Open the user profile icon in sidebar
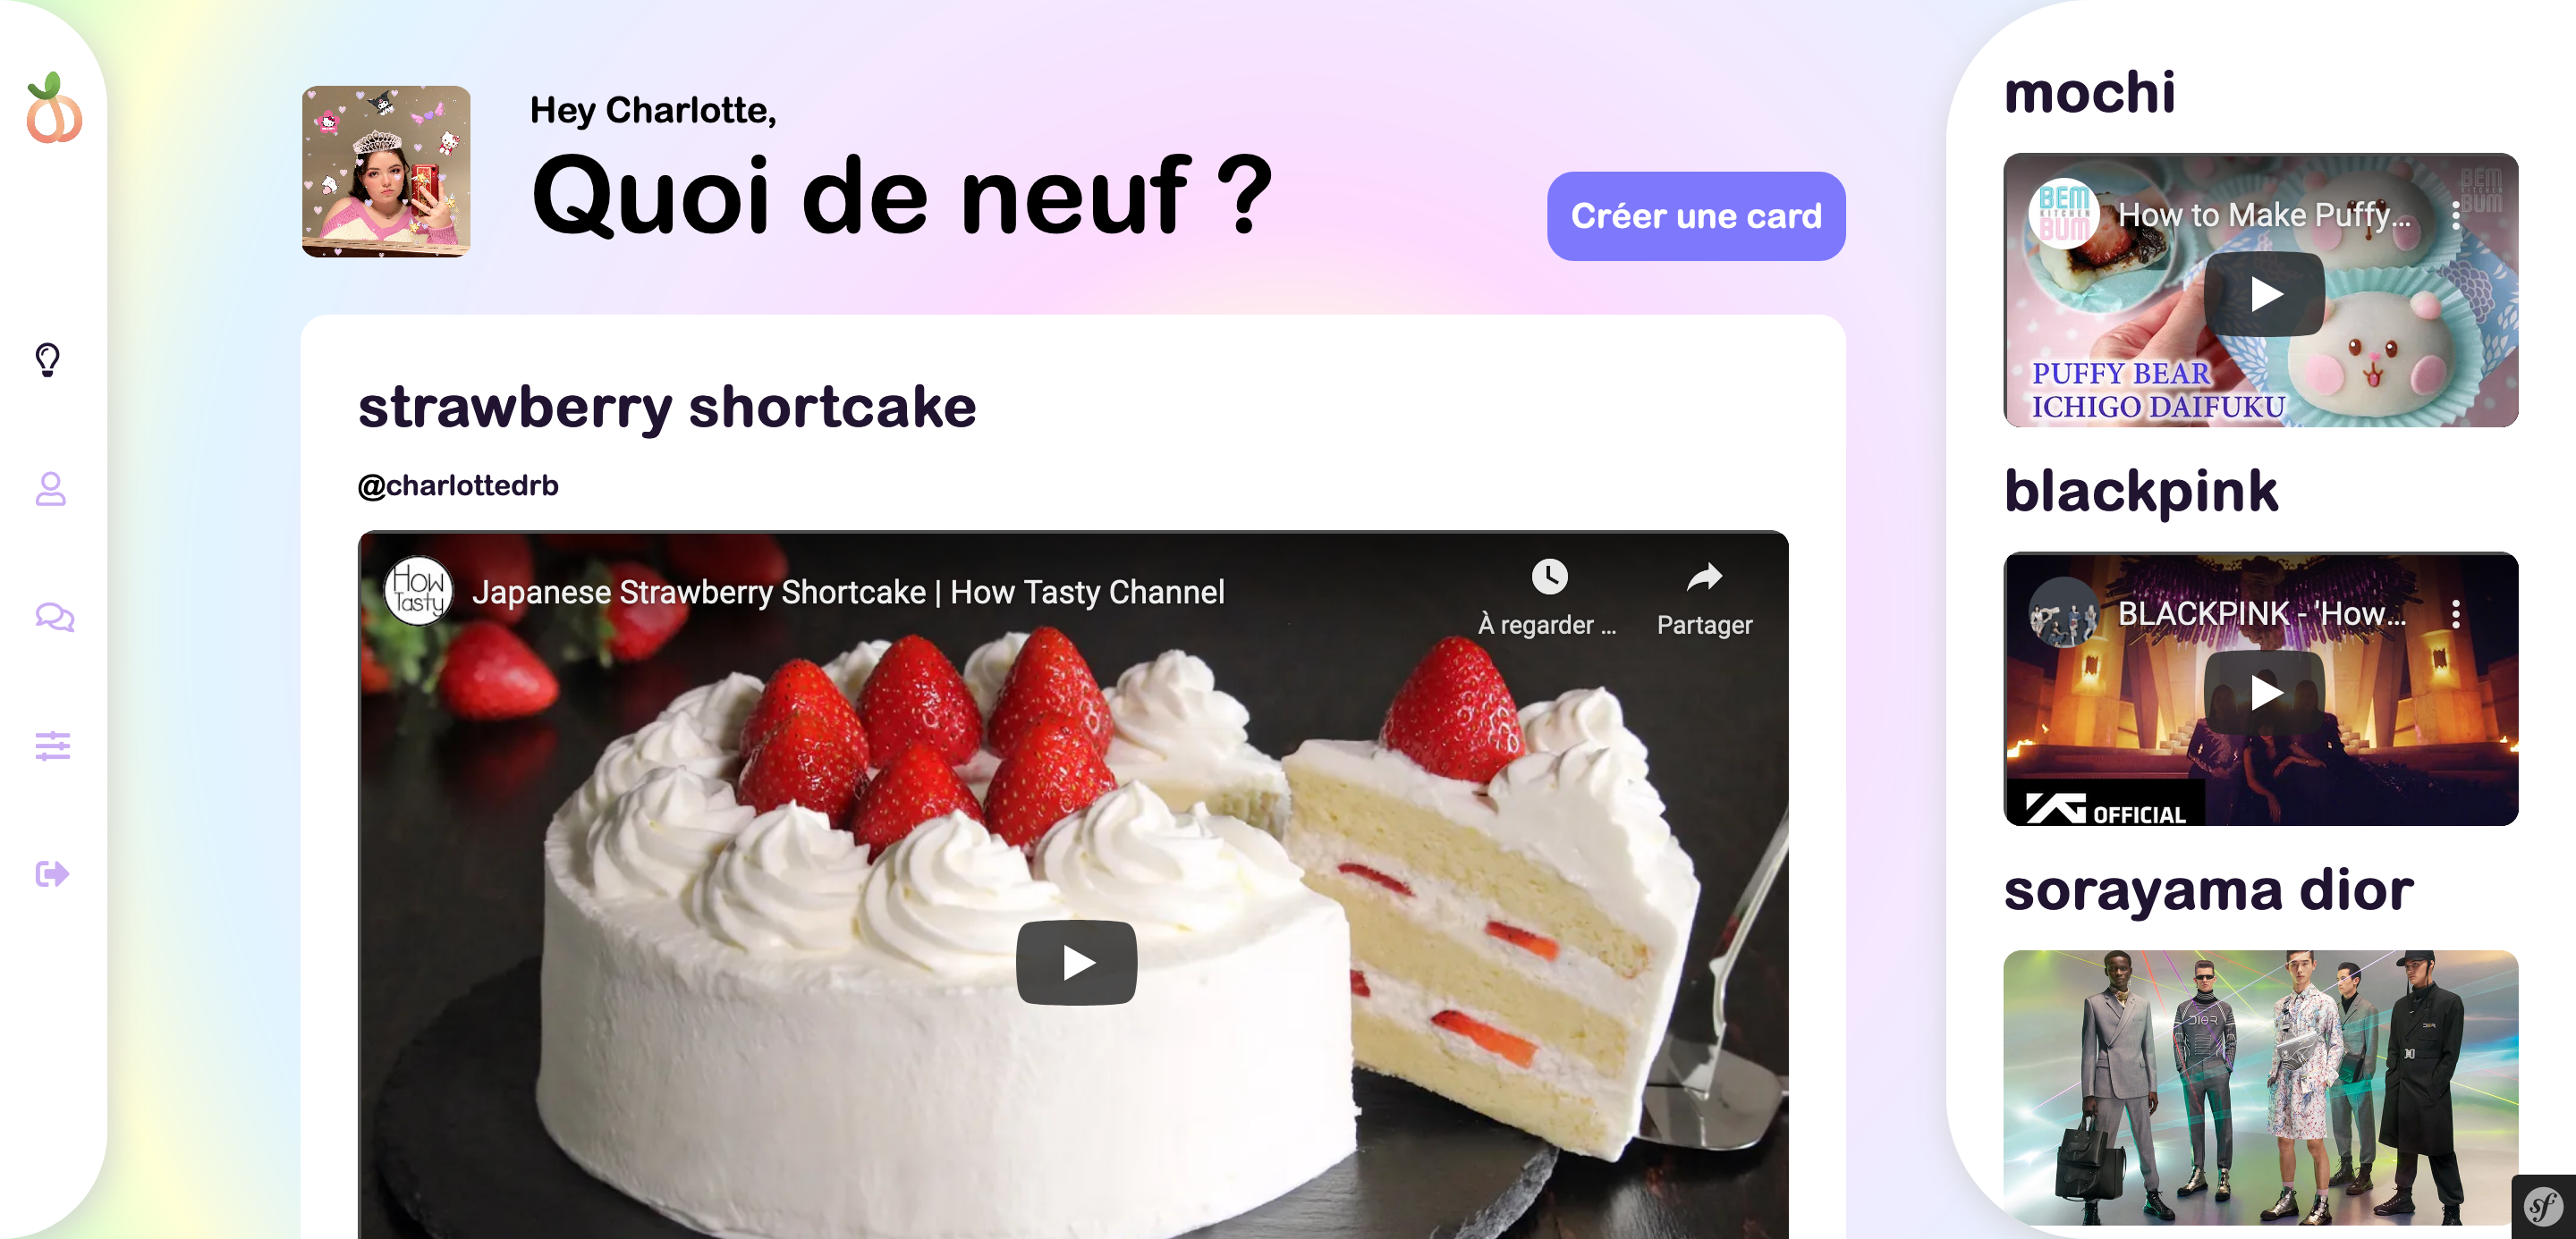Image resolution: width=2576 pixels, height=1239 pixels. click(x=51, y=489)
